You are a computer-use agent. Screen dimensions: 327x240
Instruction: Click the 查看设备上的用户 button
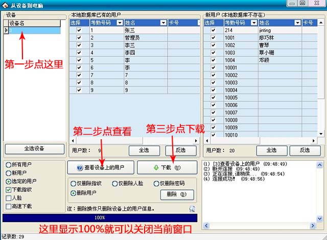pos(101,167)
